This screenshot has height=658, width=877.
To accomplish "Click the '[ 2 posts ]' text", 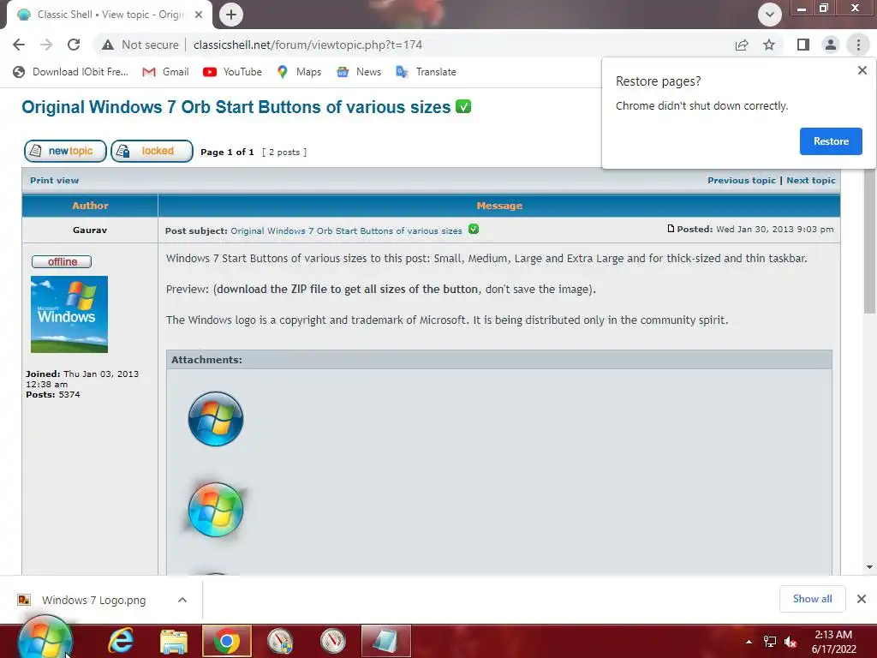I will [284, 153].
